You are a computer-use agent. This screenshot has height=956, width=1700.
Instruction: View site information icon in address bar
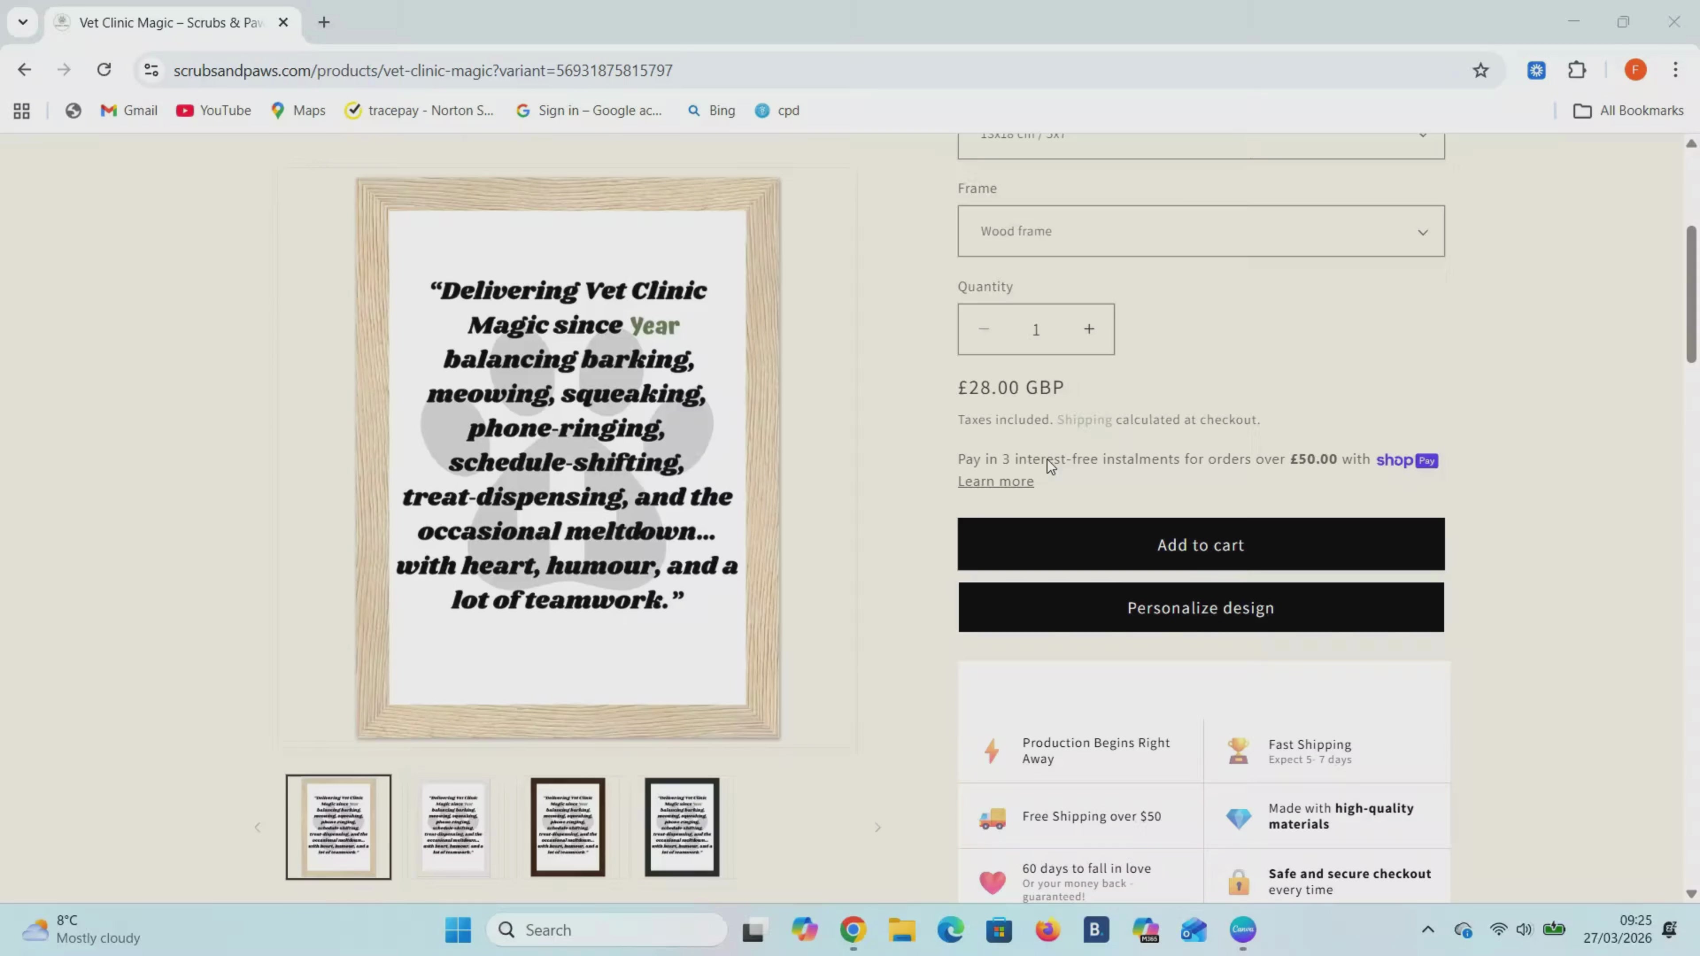(151, 71)
